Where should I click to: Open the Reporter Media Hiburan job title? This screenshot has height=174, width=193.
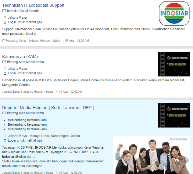coord(48,108)
